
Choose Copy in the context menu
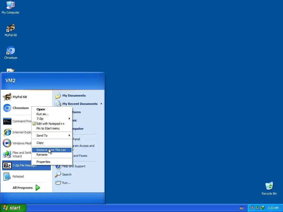click(x=52, y=143)
